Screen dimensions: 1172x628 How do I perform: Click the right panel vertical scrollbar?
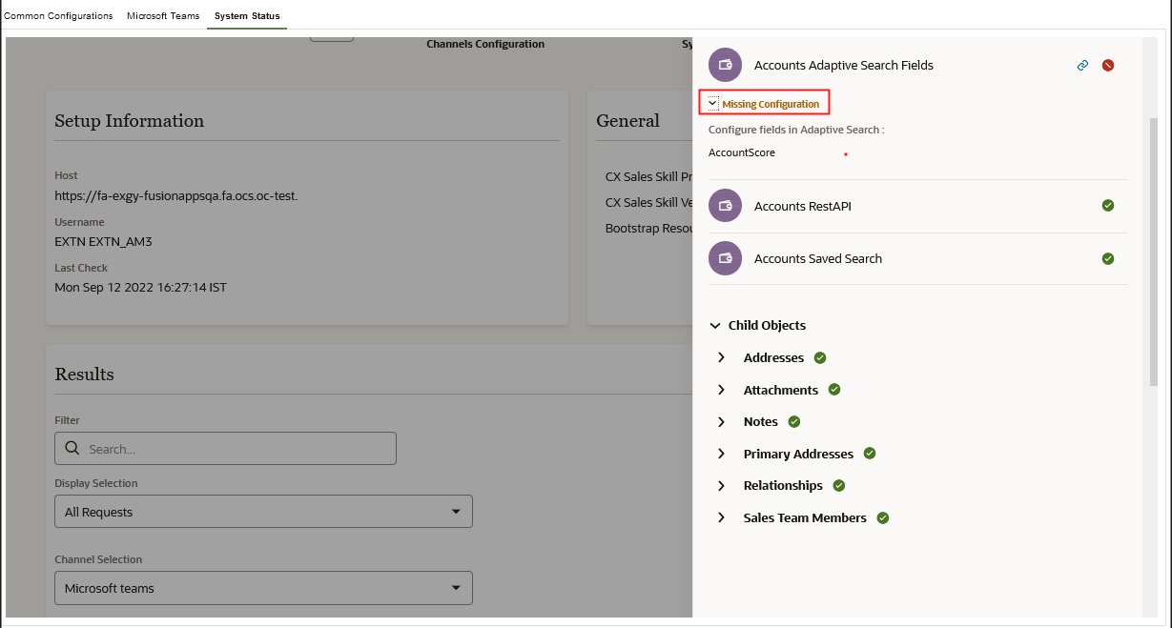tap(1155, 253)
